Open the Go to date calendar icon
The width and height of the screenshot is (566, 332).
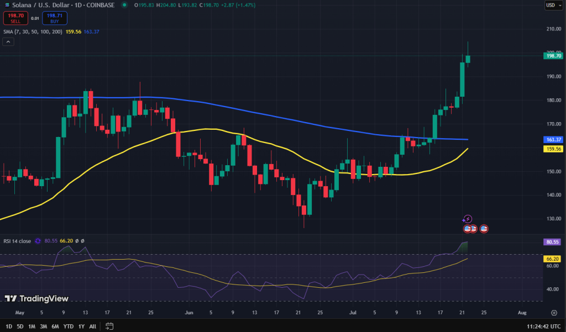click(109, 326)
